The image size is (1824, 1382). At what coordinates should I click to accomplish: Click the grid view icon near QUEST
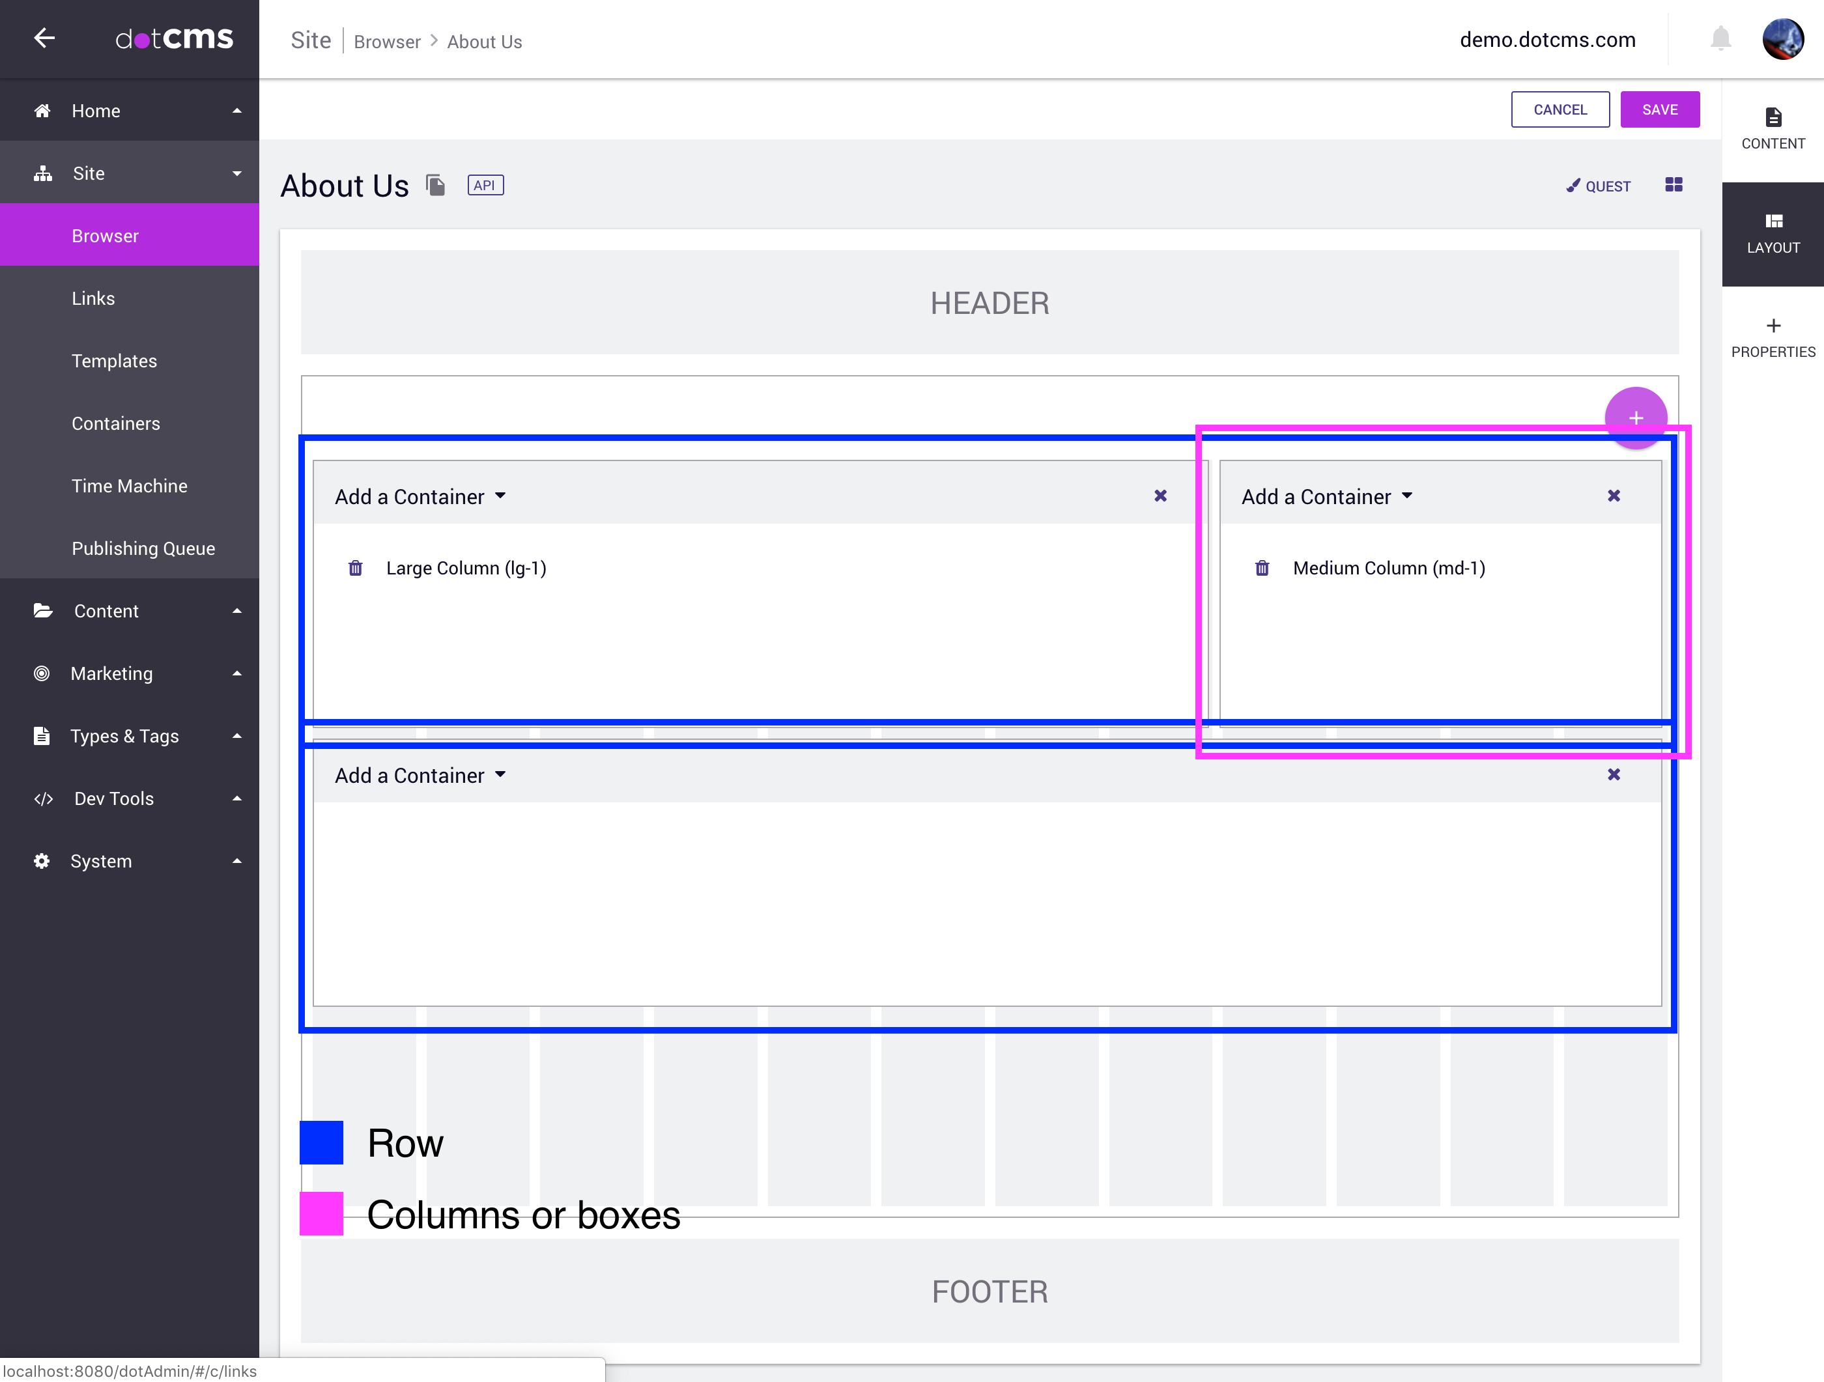point(1675,185)
